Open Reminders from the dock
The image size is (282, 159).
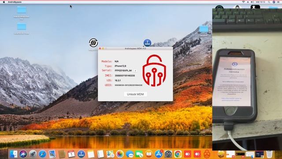(x=100, y=154)
